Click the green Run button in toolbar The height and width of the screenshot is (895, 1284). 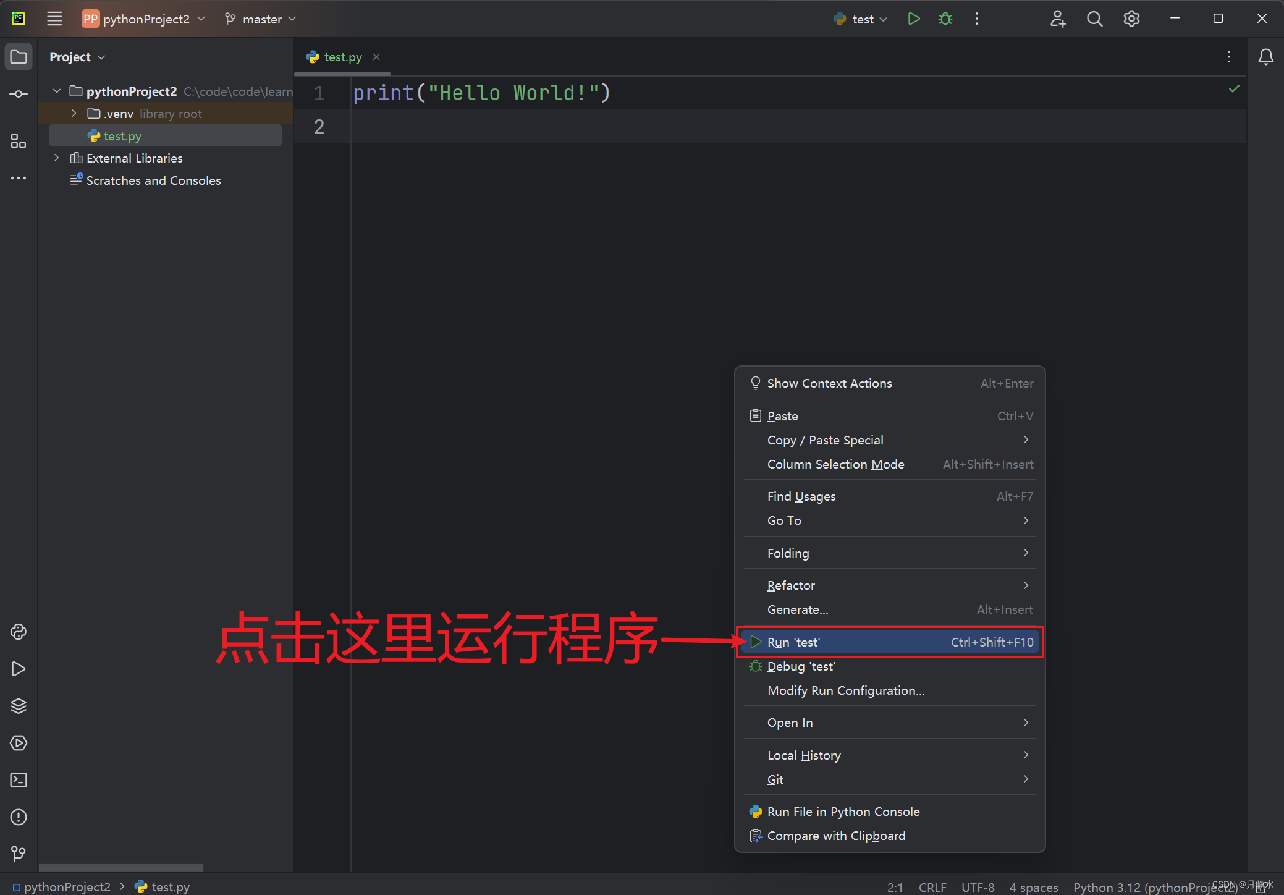(913, 19)
